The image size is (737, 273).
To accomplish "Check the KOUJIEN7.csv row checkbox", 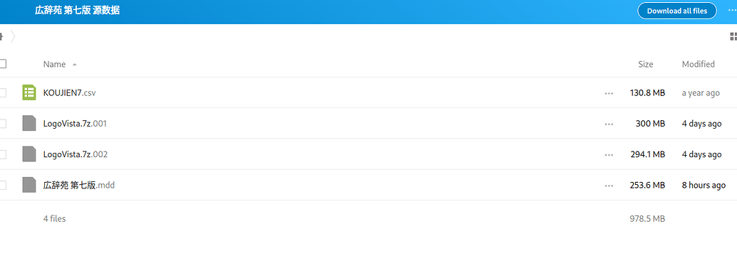I will coord(2,93).
